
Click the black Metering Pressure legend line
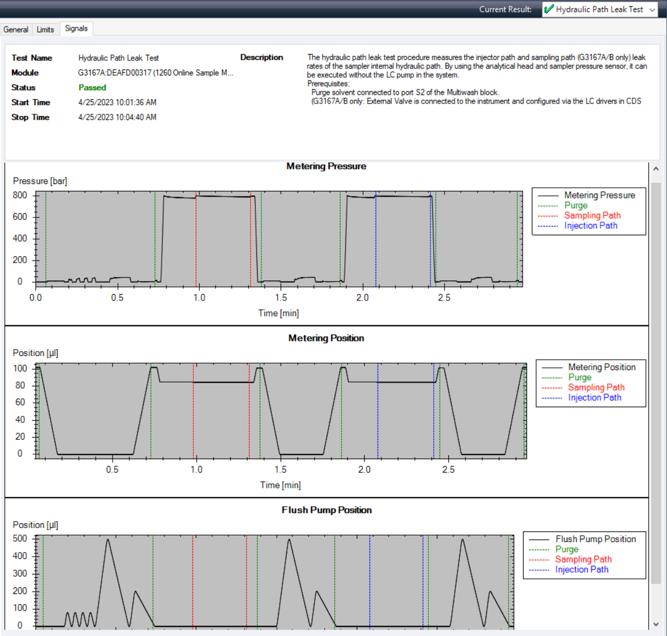(548, 195)
